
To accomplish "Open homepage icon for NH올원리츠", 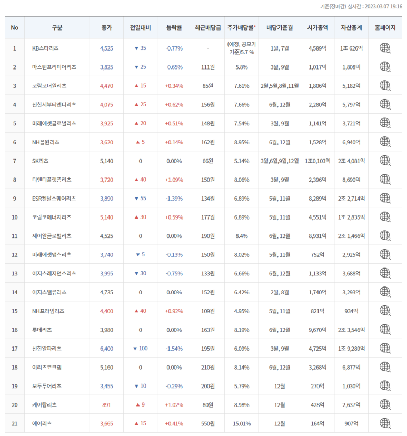I will (x=385, y=142).
